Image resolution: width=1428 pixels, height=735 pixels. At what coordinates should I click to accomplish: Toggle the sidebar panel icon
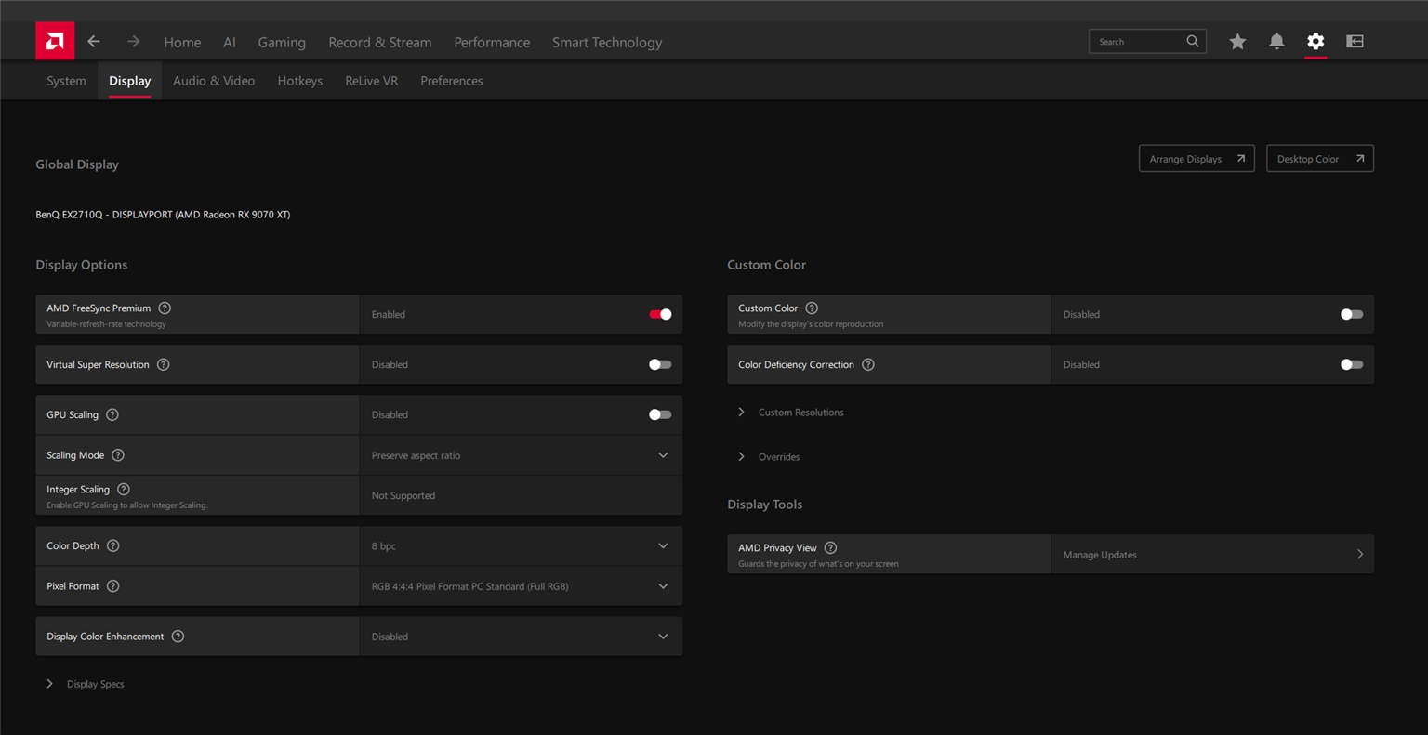click(x=1355, y=41)
